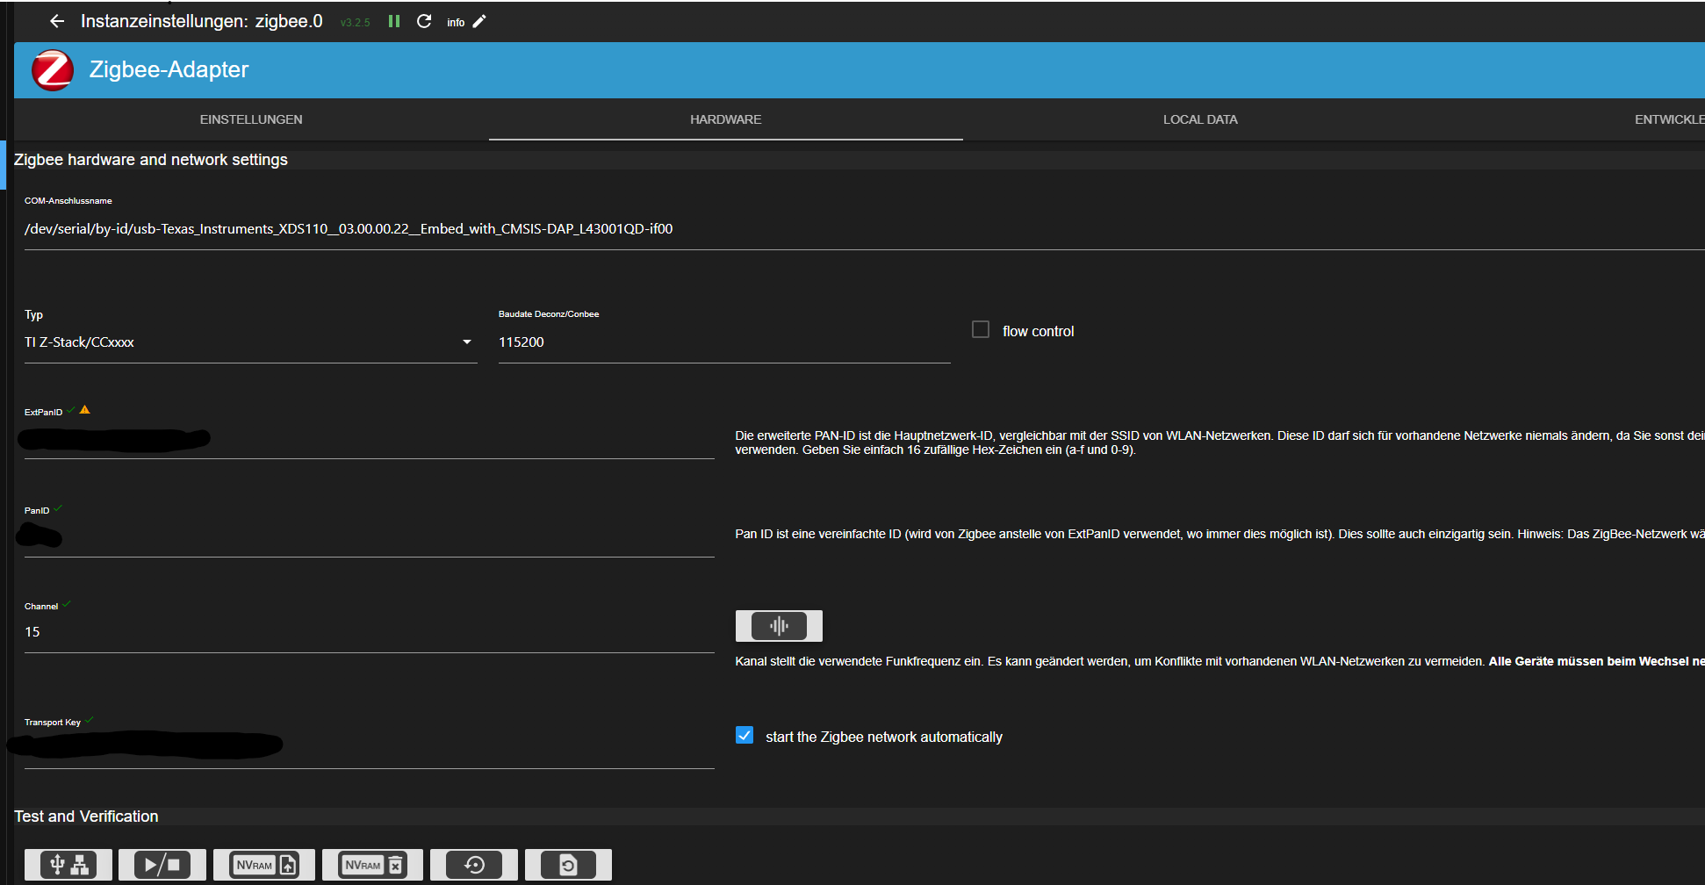Open the LOCAL DATA tab
The height and width of the screenshot is (885, 1705).
pos(1200,119)
